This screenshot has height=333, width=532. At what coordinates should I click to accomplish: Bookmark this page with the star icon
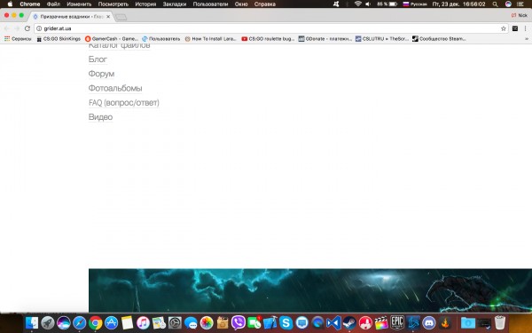504,28
